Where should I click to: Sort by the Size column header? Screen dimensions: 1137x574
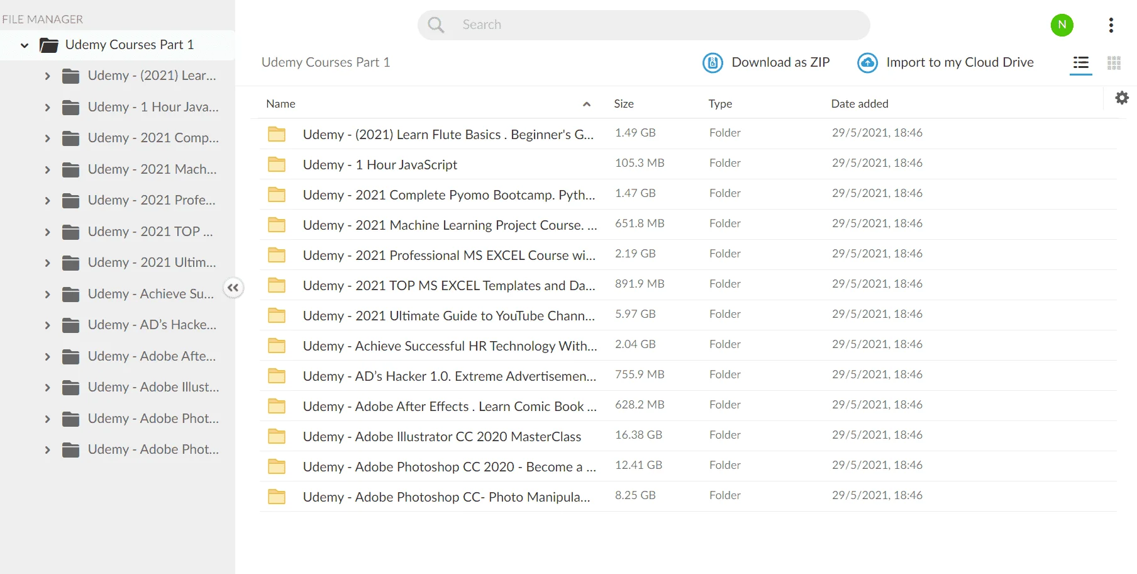(624, 104)
